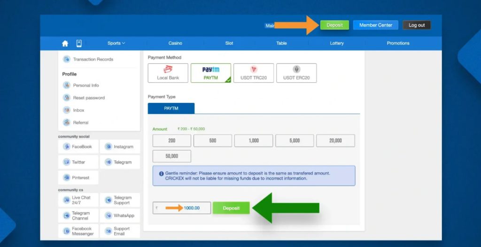481x247 pixels.
Task: Click the 'Payment Type' heading
Action: (x=162, y=97)
